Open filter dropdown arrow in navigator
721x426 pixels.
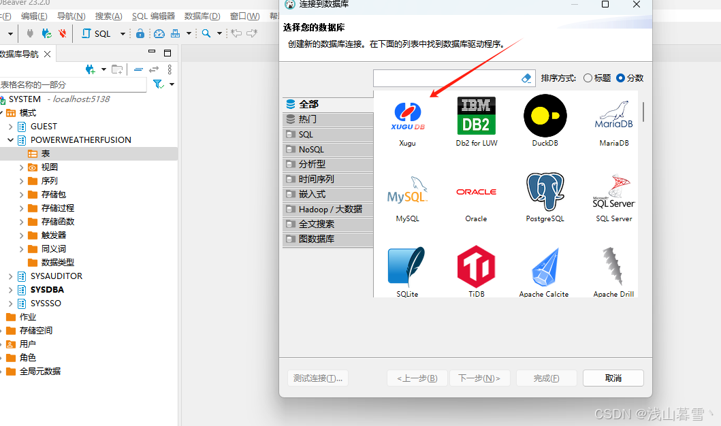(172, 84)
